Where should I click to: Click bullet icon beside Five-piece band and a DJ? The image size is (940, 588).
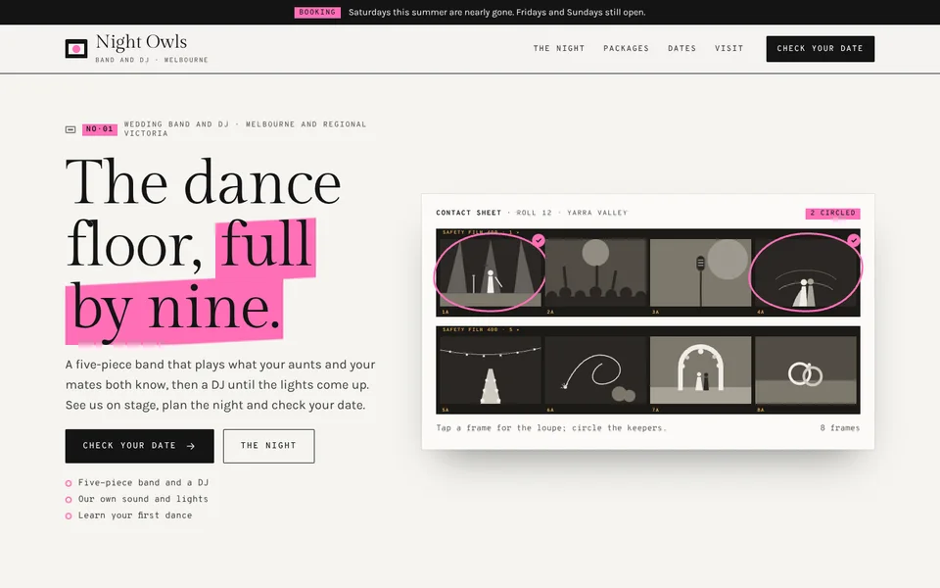point(69,483)
